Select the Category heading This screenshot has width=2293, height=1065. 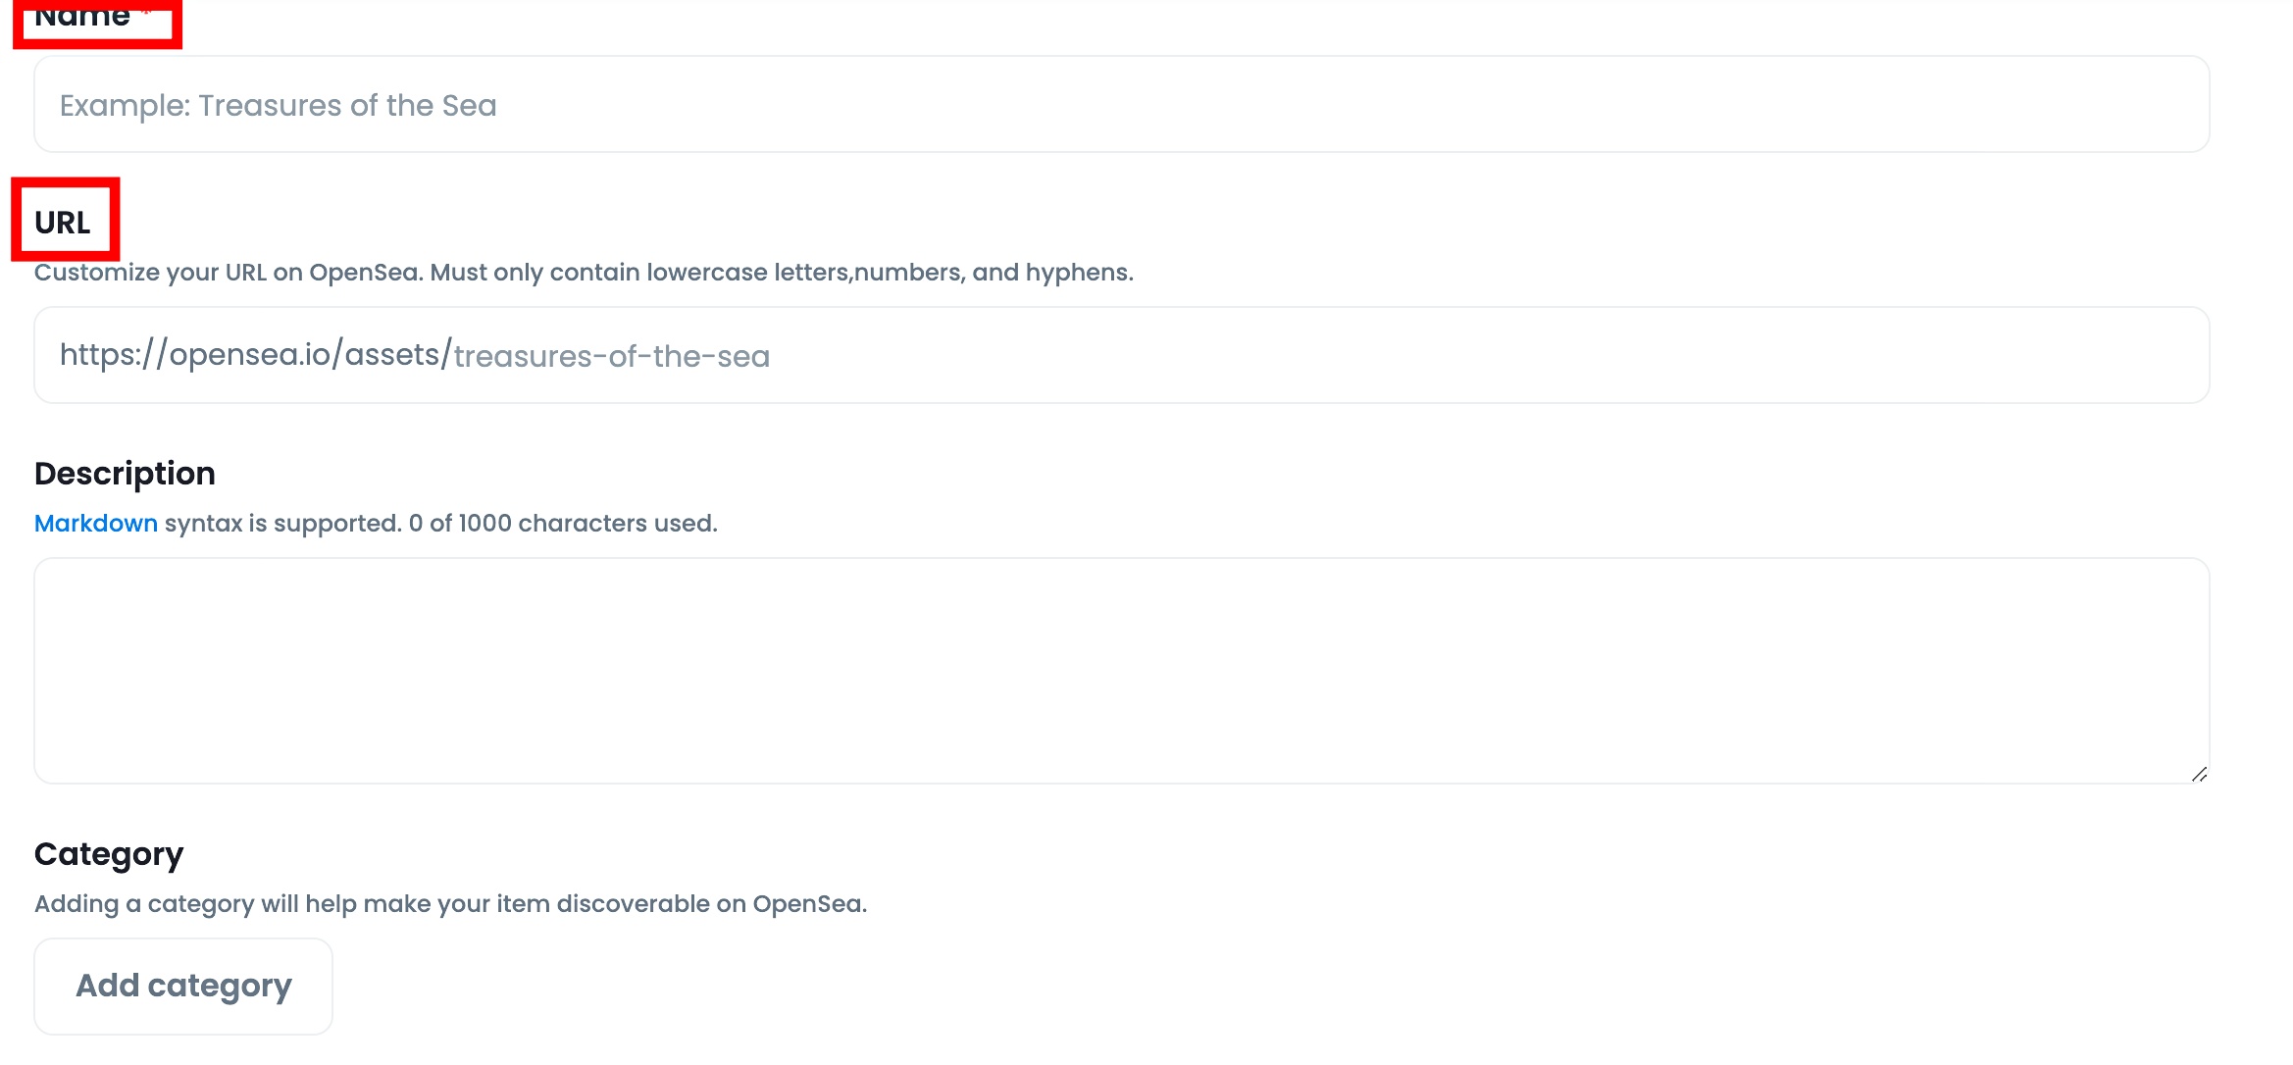[x=109, y=854]
